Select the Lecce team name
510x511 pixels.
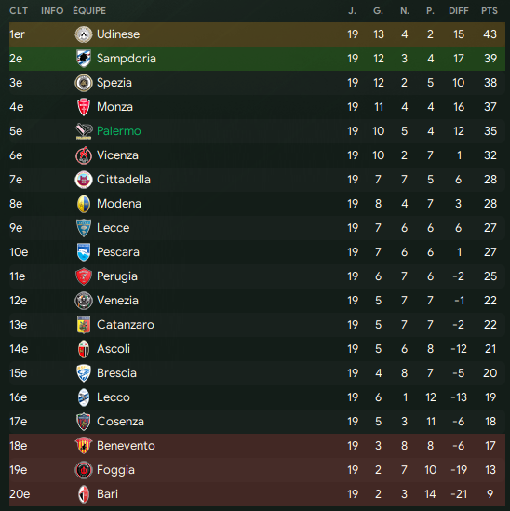pyautogui.click(x=114, y=228)
